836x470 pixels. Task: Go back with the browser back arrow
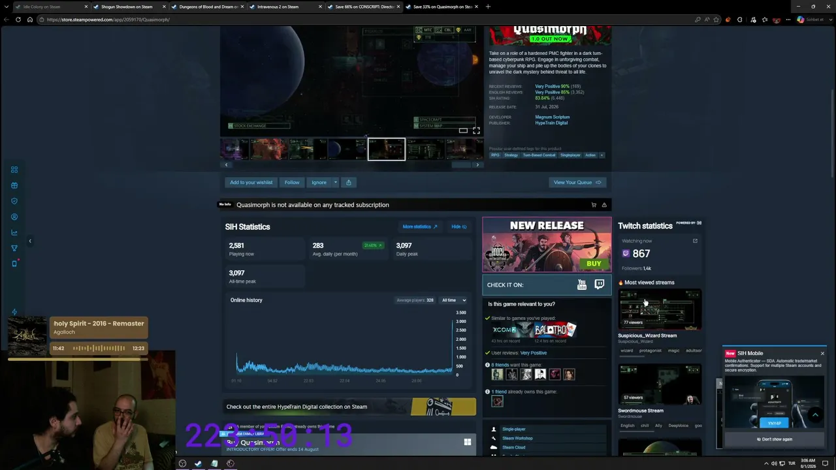(7, 20)
